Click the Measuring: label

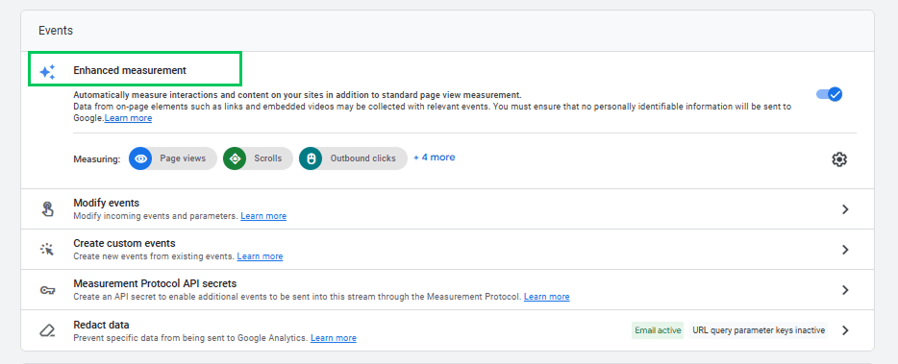[97, 159]
